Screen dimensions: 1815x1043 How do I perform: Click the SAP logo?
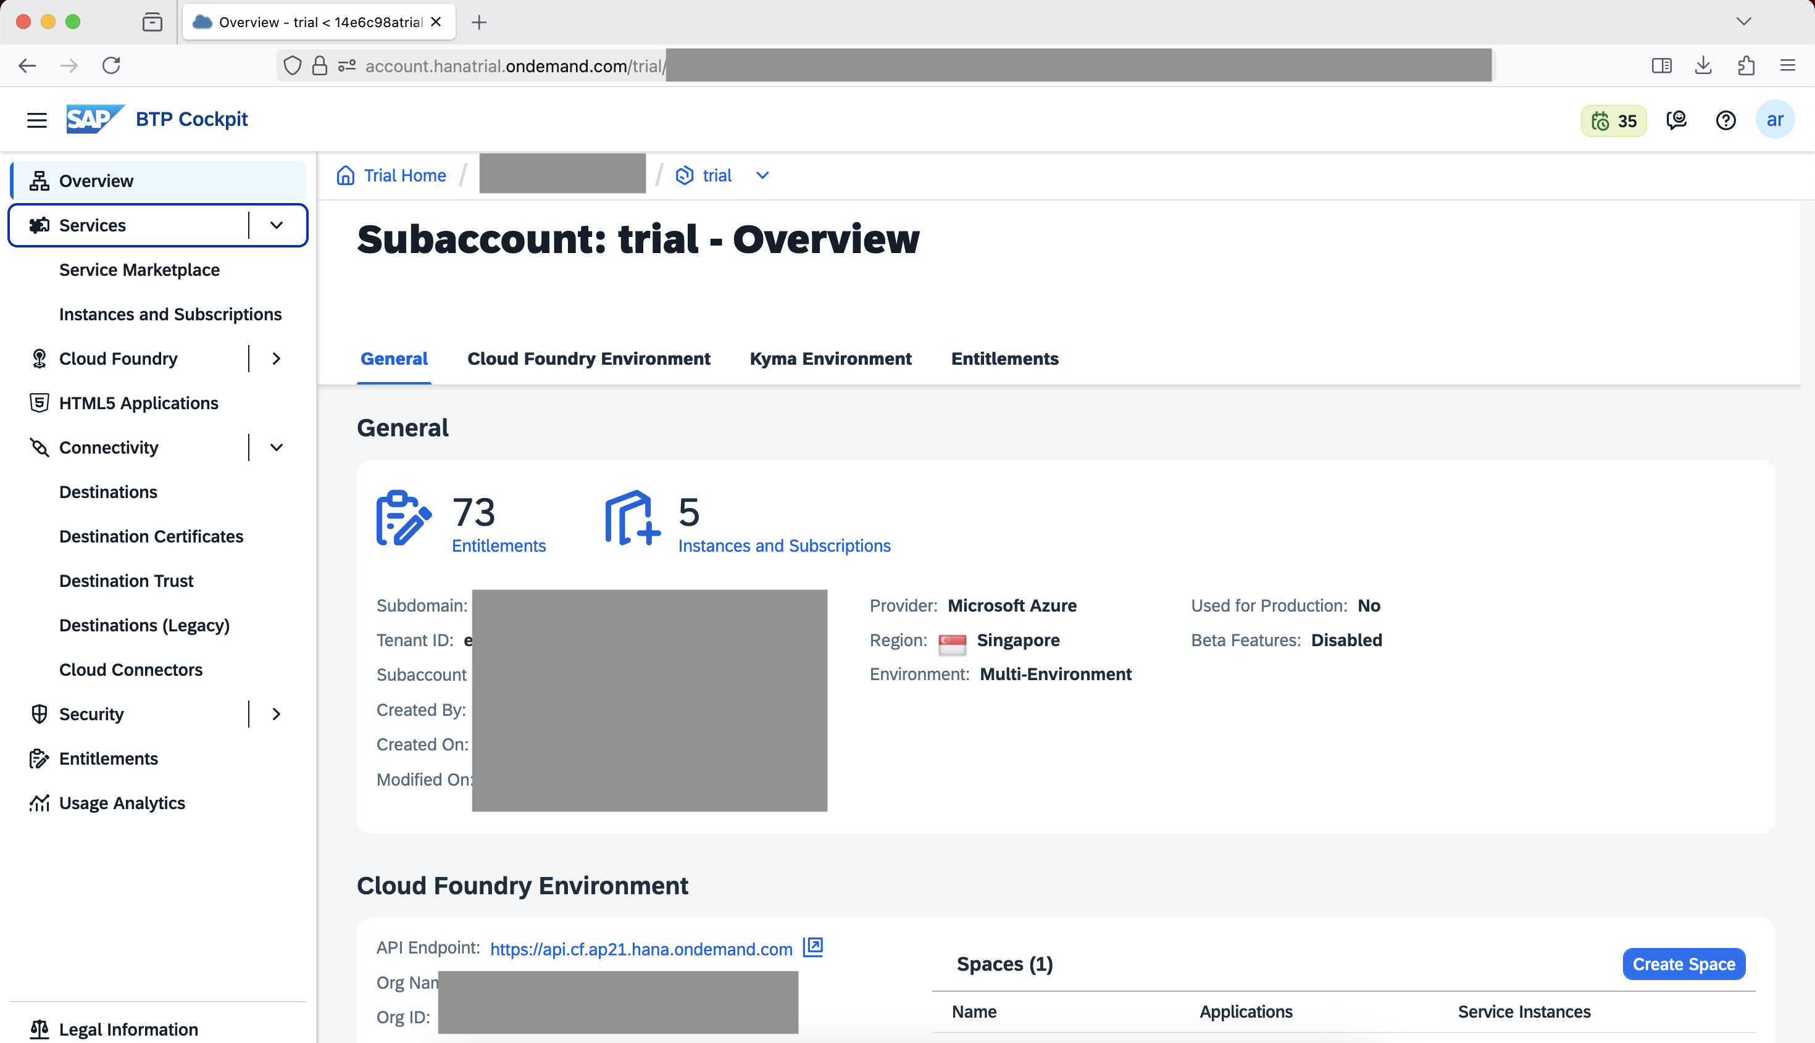click(95, 119)
